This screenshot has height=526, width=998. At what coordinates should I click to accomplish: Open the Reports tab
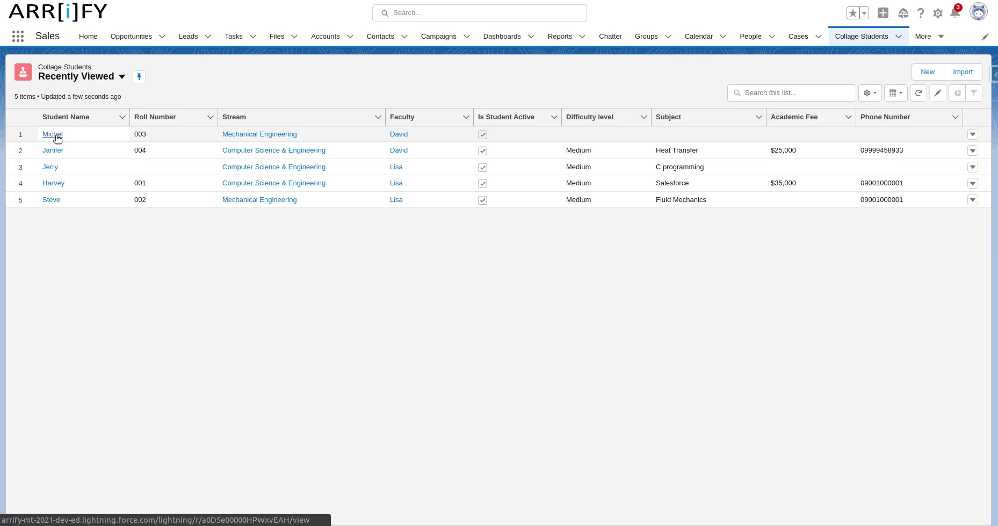pyautogui.click(x=560, y=36)
